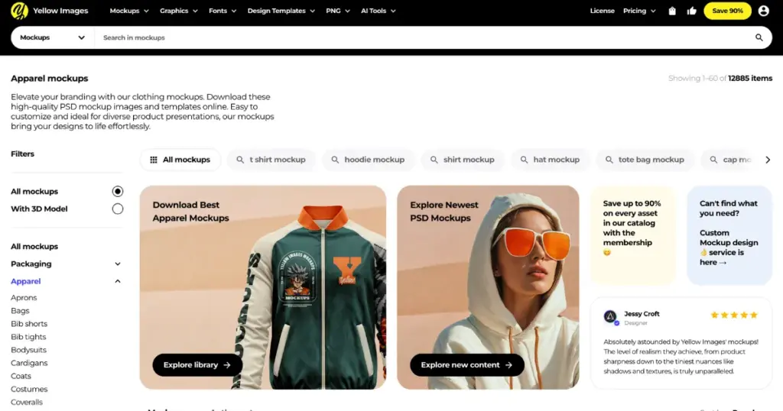
Task: Click search icon on shirt mockup chip
Action: point(434,160)
